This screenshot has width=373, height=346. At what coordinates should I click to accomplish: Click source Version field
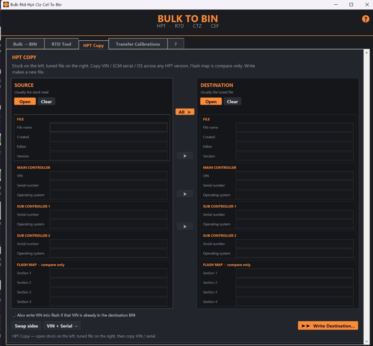pos(109,156)
